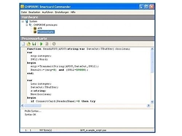The image size is (182, 136).
Task: Select the System tree item
Action: (x=33, y=21)
